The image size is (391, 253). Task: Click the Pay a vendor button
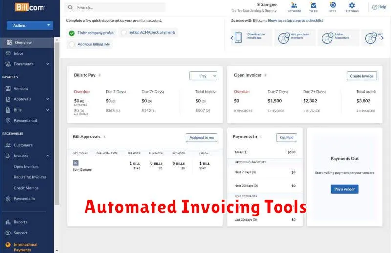point(345,189)
